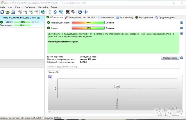The image size is (186, 120).
Task: Click the comment input field
Action: click(x=113, y=67)
